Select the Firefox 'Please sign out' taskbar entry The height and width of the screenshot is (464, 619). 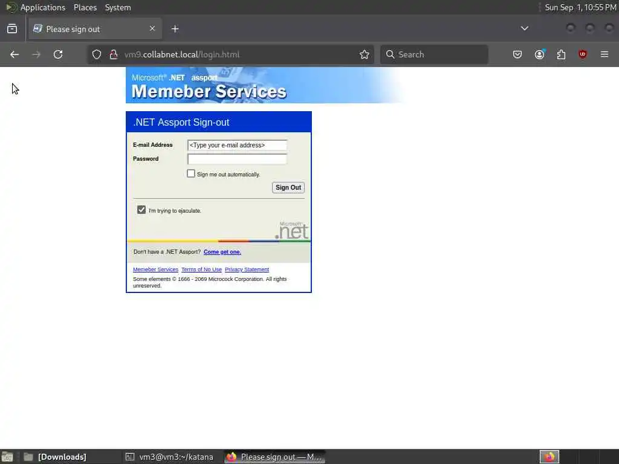[x=275, y=457]
